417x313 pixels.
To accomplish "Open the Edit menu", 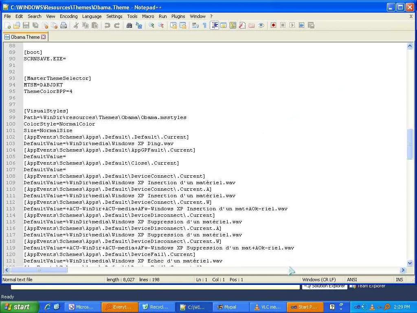I will pyautogui.click(x=19, y=16).
